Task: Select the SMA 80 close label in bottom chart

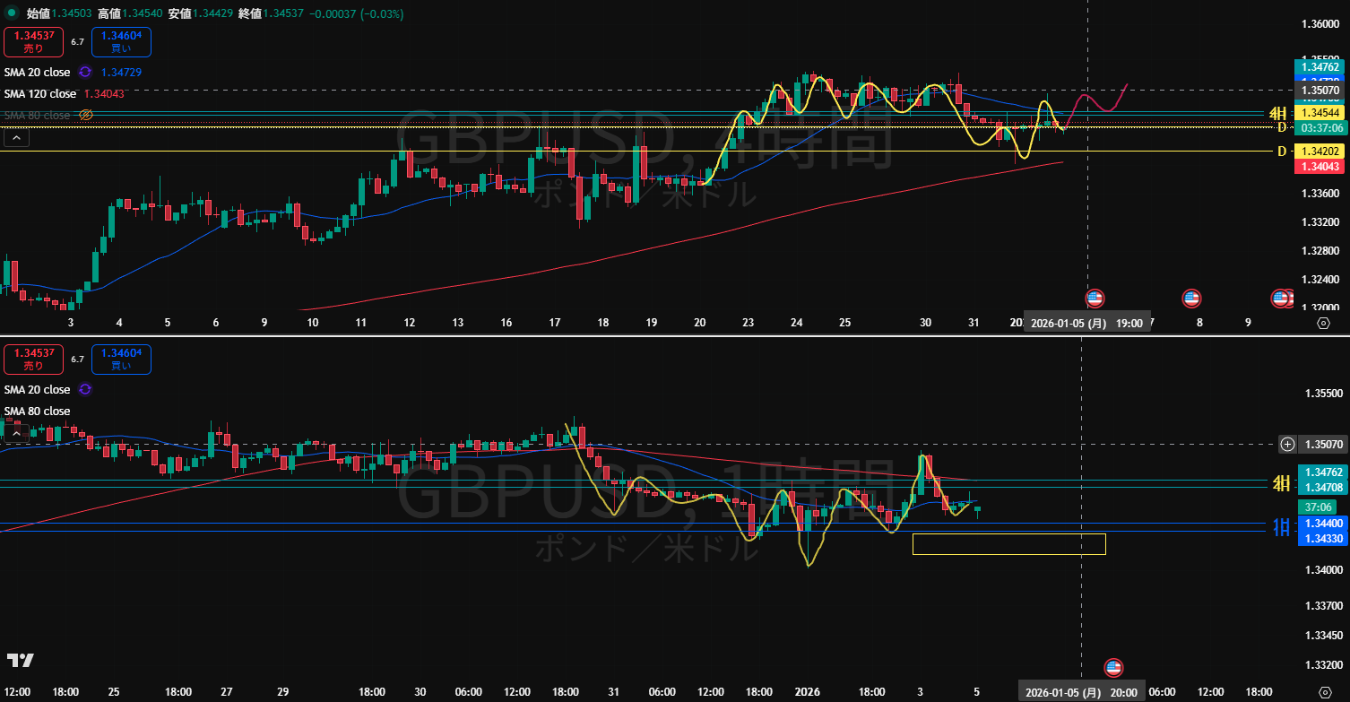Action: point(37,412)
